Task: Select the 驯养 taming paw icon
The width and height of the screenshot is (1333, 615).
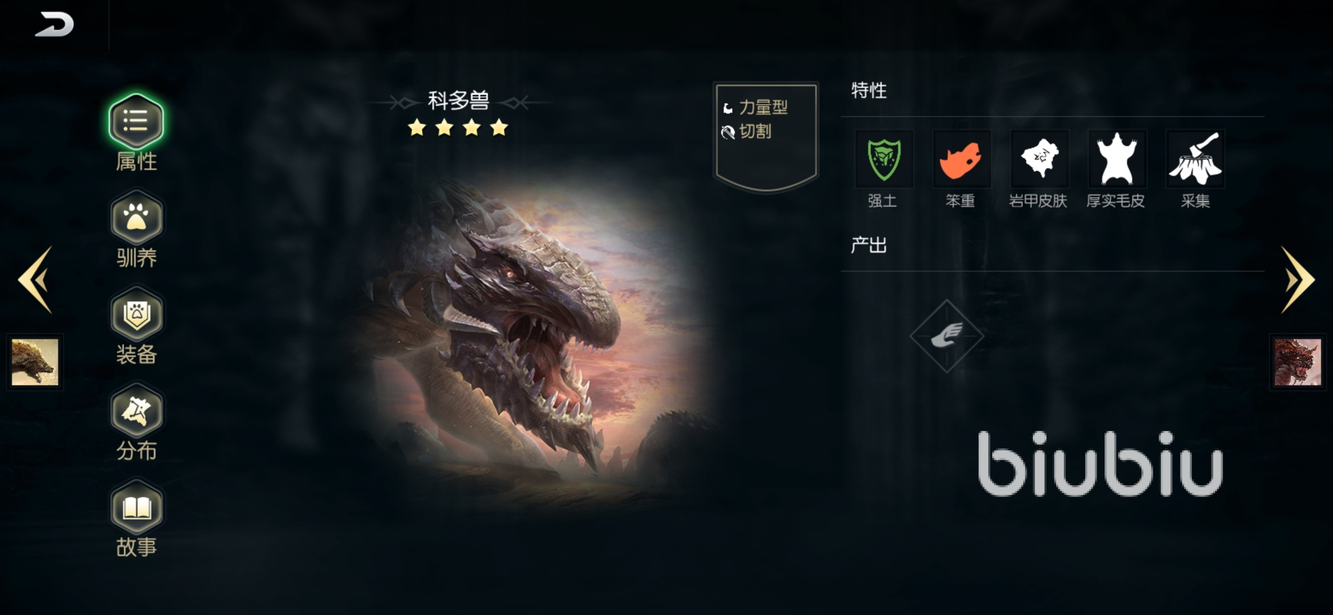Action: tap(136, 218)
